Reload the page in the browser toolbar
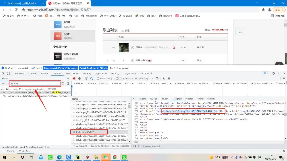The height and width of the screenshot is (161, 287). pyautogui.click(x=16, y=10)
